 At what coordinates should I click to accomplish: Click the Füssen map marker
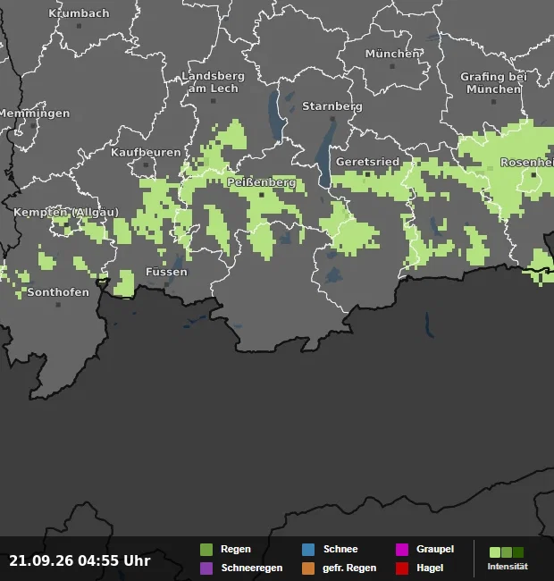[x=166, y=284]
